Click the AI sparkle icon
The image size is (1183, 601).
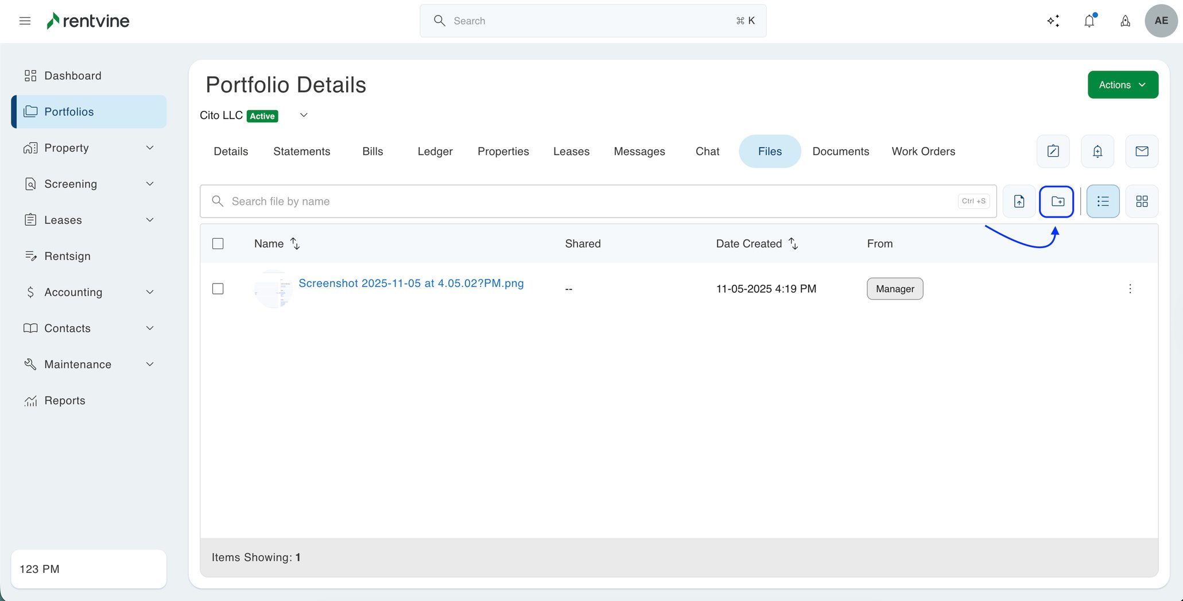click(x=1053, y=21)
